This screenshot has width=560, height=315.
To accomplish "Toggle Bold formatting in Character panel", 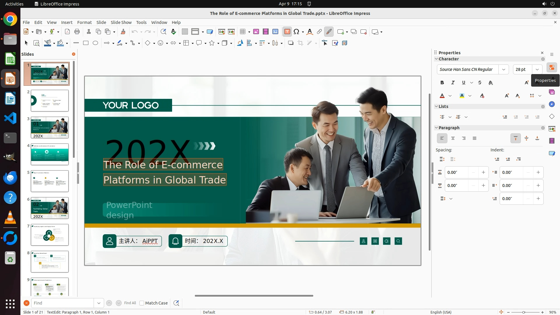I will click(x=442, y=83).
